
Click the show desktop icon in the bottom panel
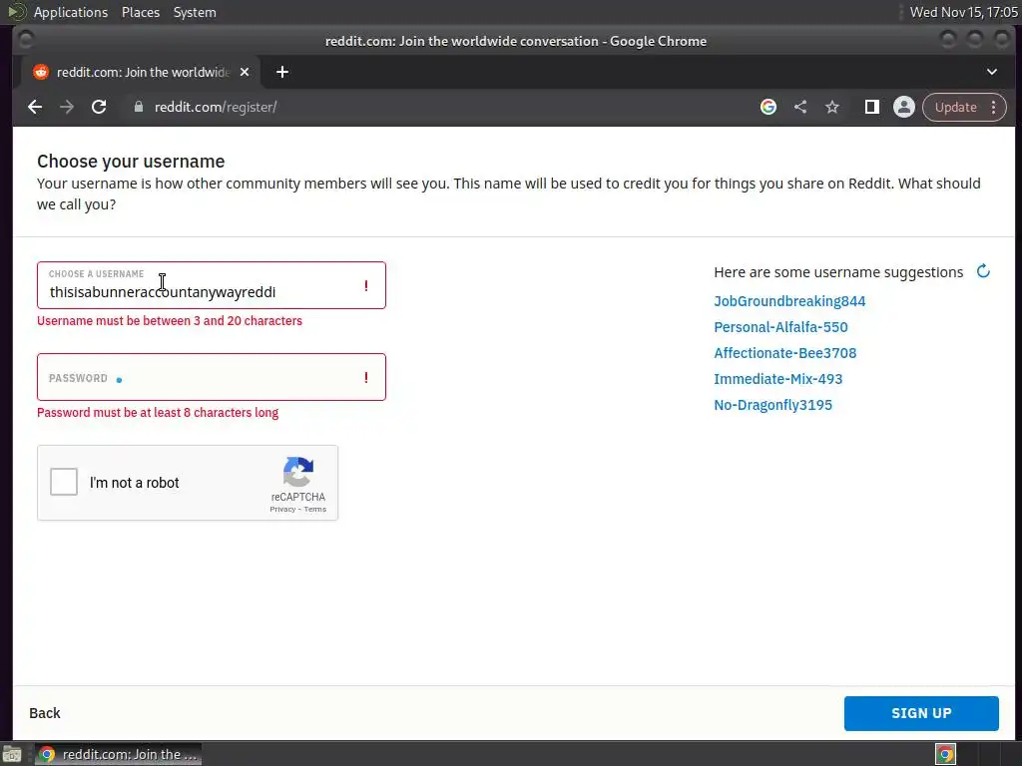(x=12, y=754)
